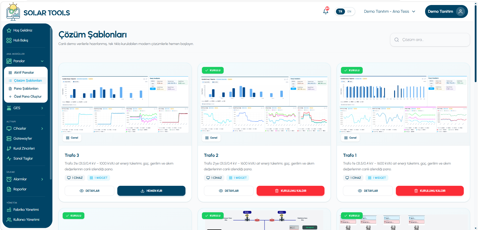Viewport: 478px width, 230px height.
Task: Click the Kural Zincirleri branch icon
Action: coord(9,149)
